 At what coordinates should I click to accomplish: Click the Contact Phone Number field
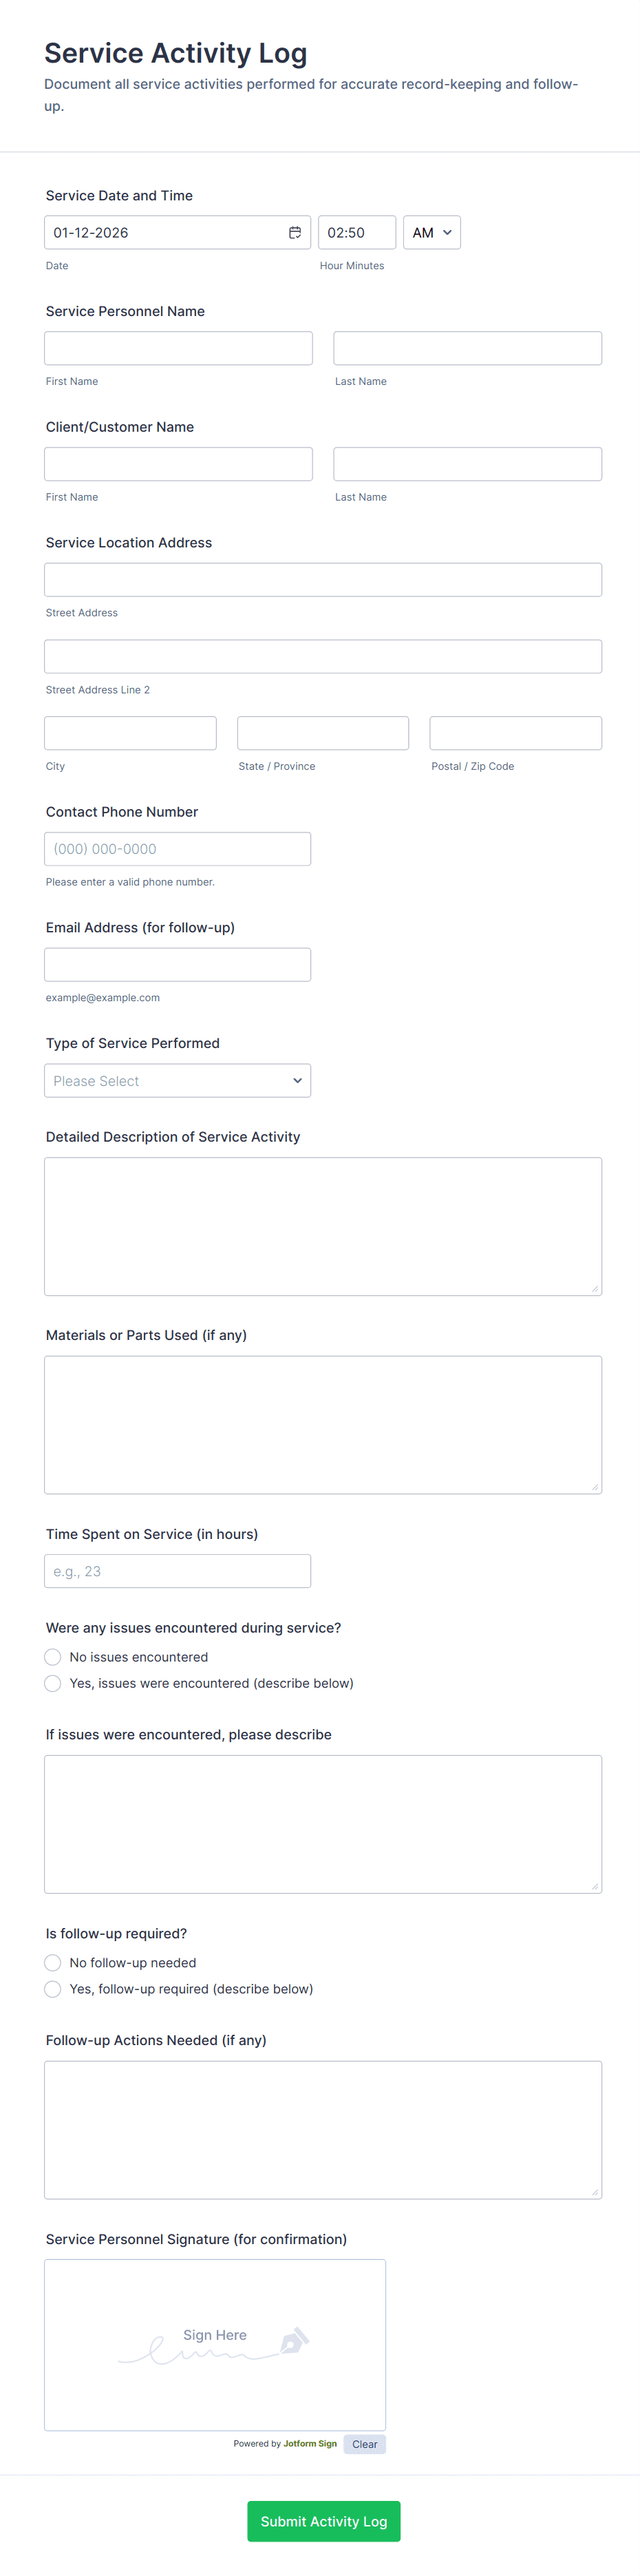tap(177, 849)
